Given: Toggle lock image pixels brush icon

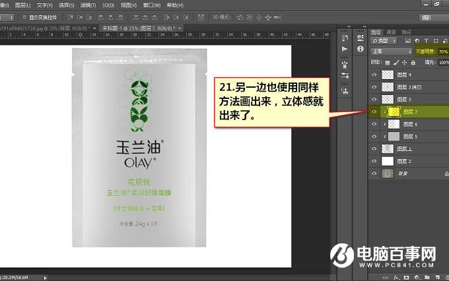Looking at the screenshot, I should coord(396,63).
